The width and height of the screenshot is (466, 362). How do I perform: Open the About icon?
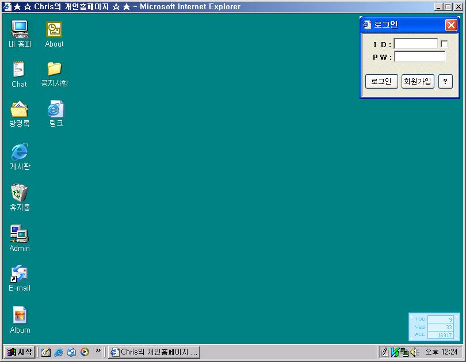coord(54,29)
